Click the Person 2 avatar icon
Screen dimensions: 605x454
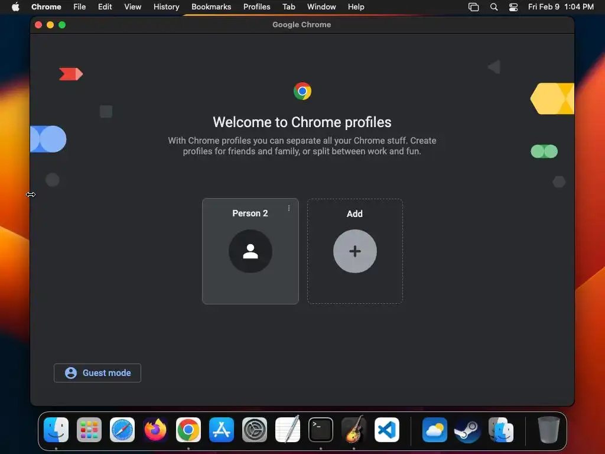point(251,251)
